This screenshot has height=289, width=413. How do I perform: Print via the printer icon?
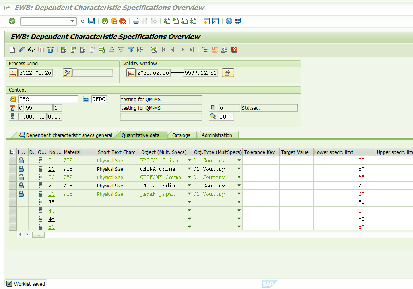[x=136, y=21]
